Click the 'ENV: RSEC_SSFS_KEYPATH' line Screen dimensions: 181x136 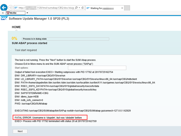click(x=56, y=90)
